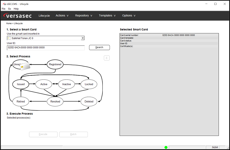This screenshot has width=230, height=150.
Task: Open the File menu
Action: tap(4, 9)
